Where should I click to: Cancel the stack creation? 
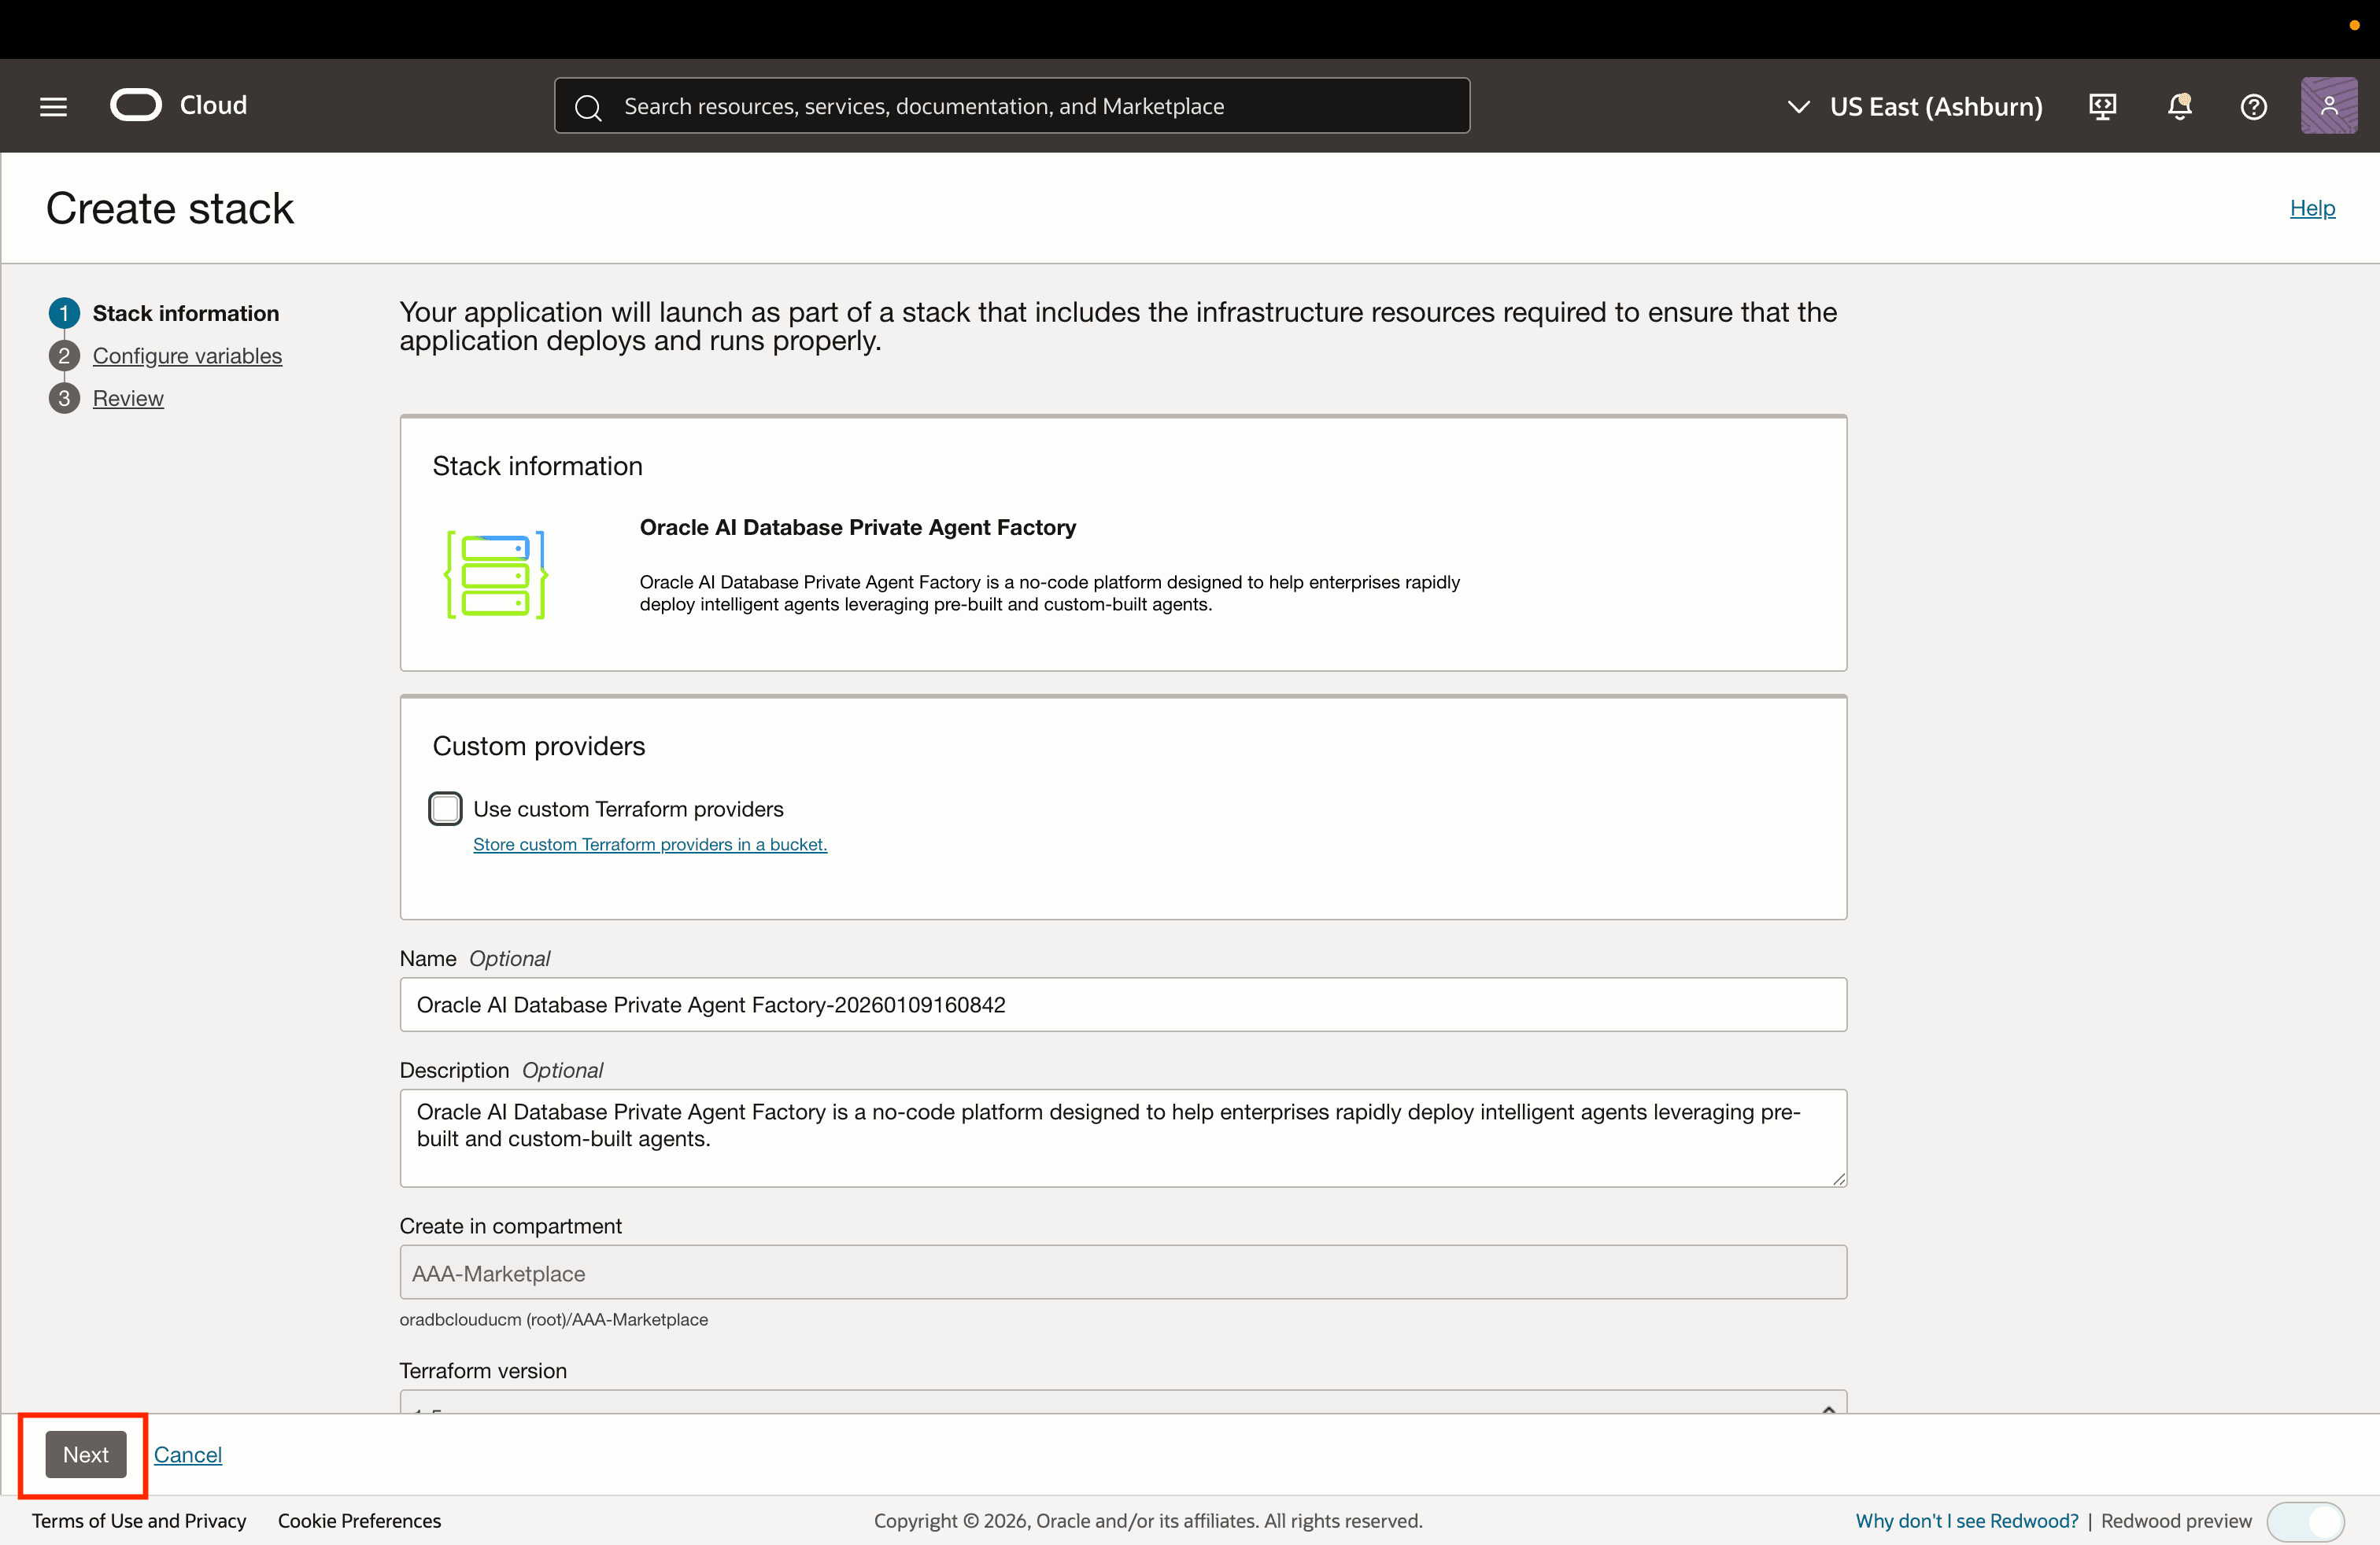[x=188, y=1455]
